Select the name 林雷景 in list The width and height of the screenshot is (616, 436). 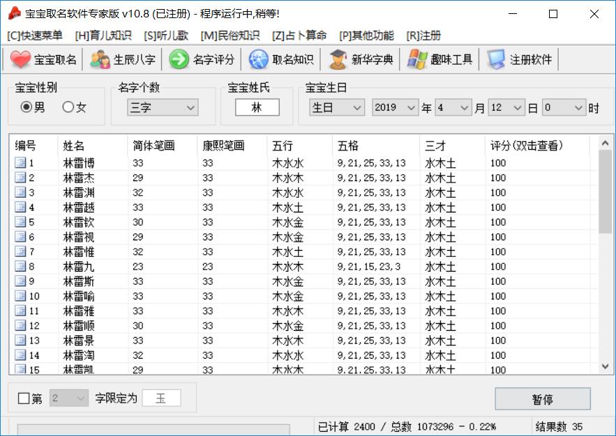(79, 341)
